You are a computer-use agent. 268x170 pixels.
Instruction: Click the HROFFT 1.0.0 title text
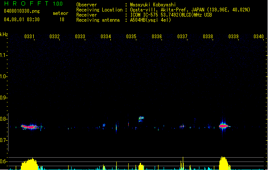33,3
